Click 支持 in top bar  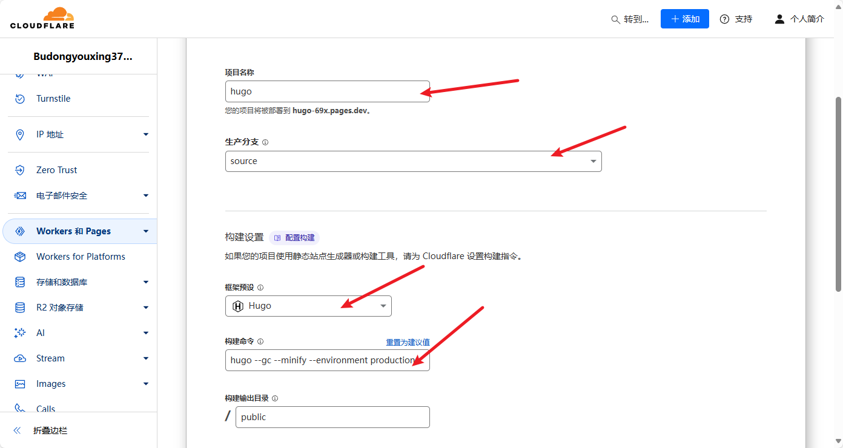point(736,19)
